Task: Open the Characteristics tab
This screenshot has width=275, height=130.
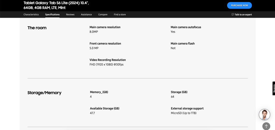Action: pyautogui.click(x=31, y=15)
